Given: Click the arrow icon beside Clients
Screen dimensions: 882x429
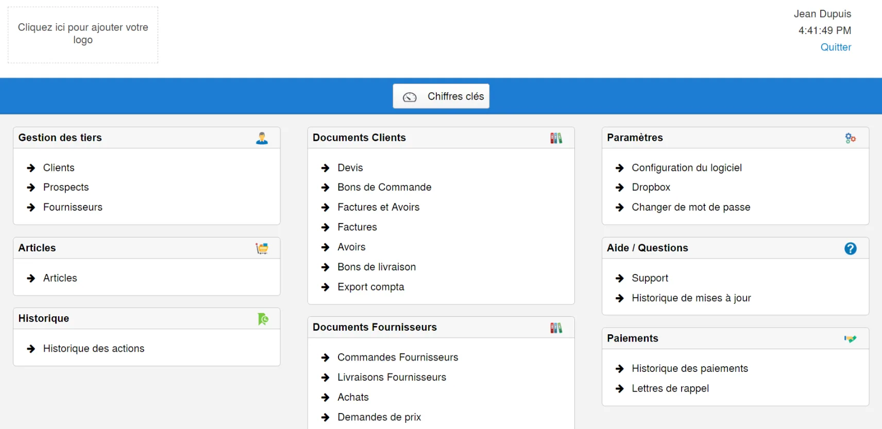Looking at the screenshot, I should (31, 168).
